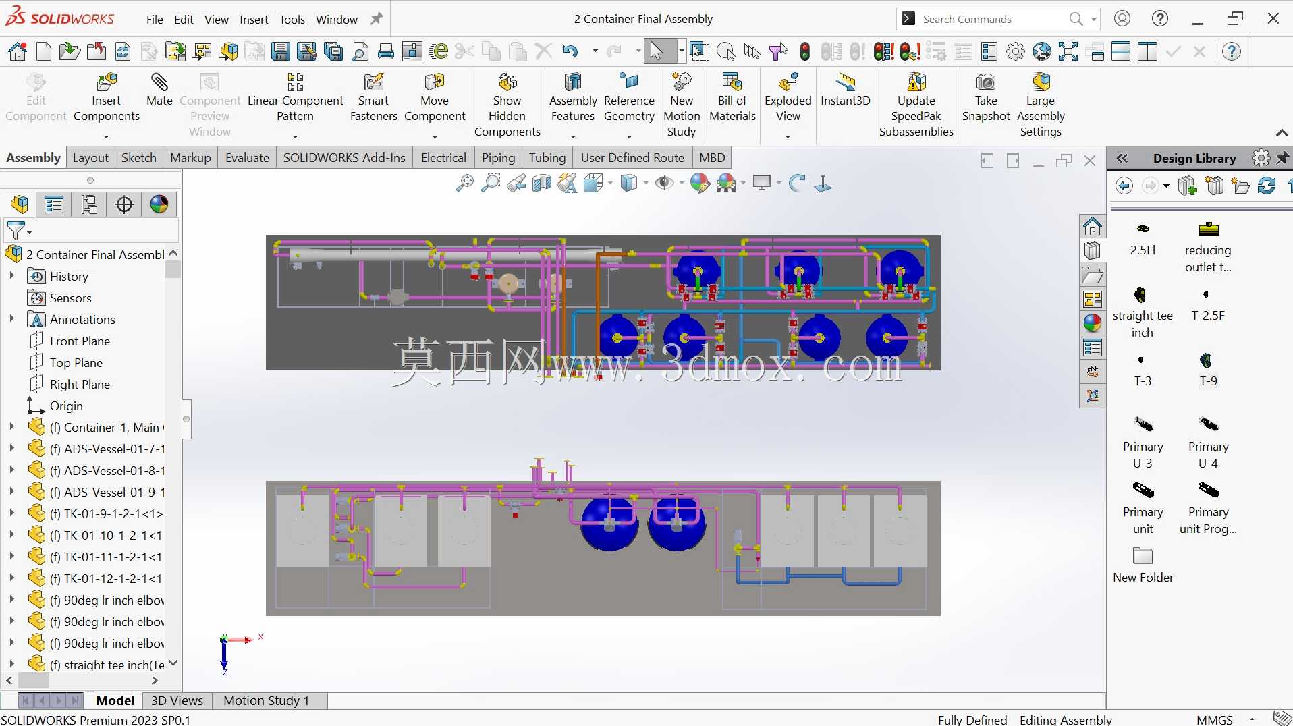Click Take Snapshot tool
This screenshot has height=726, width=1293.
(986, 98)
